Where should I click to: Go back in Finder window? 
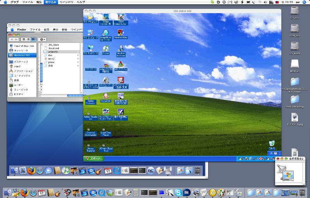[12, 39]
